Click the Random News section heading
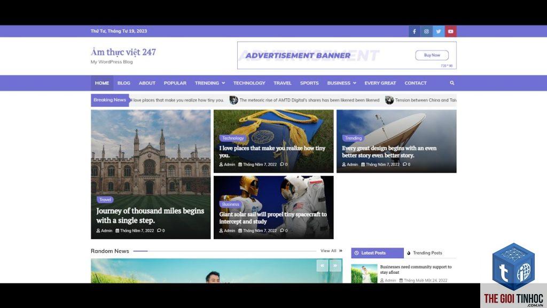 (x=110, y=251)
